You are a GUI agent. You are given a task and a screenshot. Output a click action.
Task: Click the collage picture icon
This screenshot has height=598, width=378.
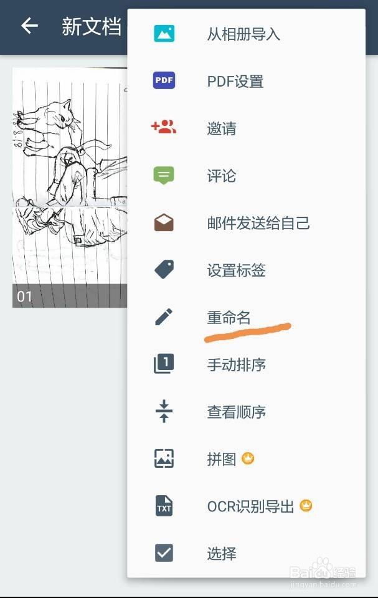164,458
